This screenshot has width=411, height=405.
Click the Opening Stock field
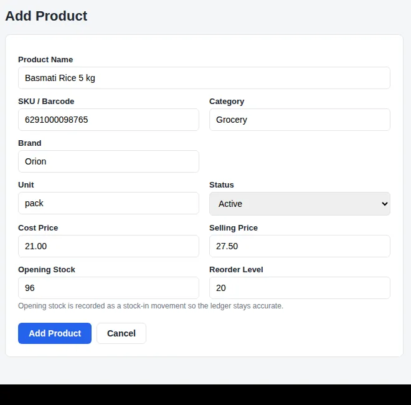point(108,288)
